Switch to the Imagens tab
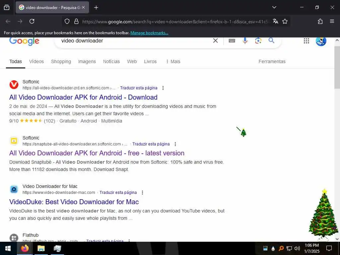Screen dimensions: 340x255 pyautogui.click(x=87, y=61)
